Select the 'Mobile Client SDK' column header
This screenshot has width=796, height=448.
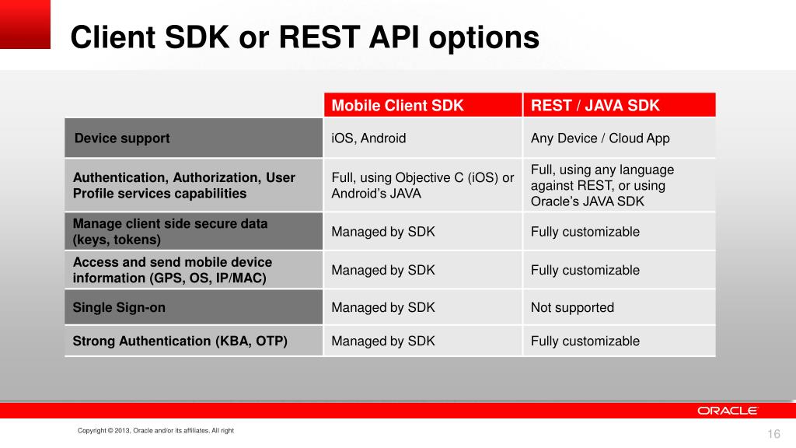click(423, 105)
